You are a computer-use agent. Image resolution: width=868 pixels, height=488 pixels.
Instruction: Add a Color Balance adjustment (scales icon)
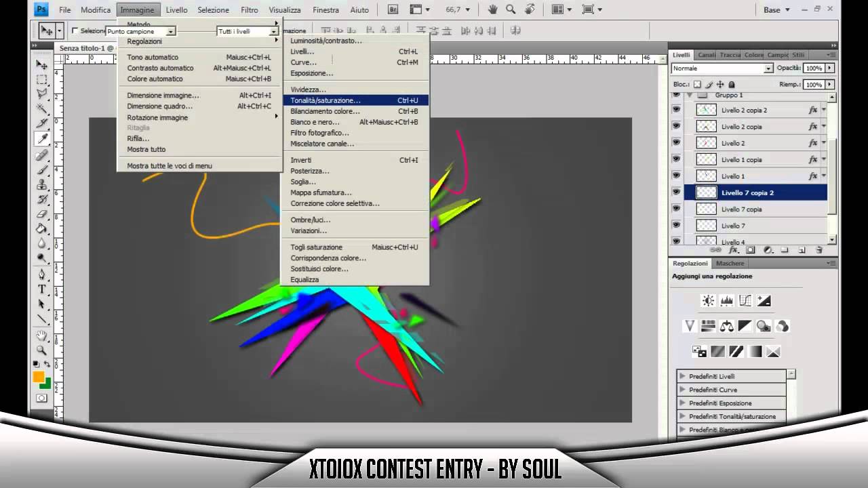[x=726, y=326]
